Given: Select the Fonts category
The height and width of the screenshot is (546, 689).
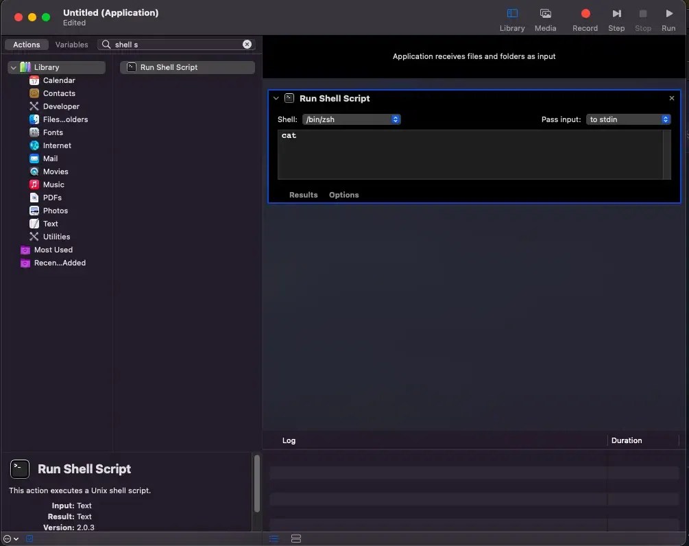Looking at the screenshot, I should (53, 132).
